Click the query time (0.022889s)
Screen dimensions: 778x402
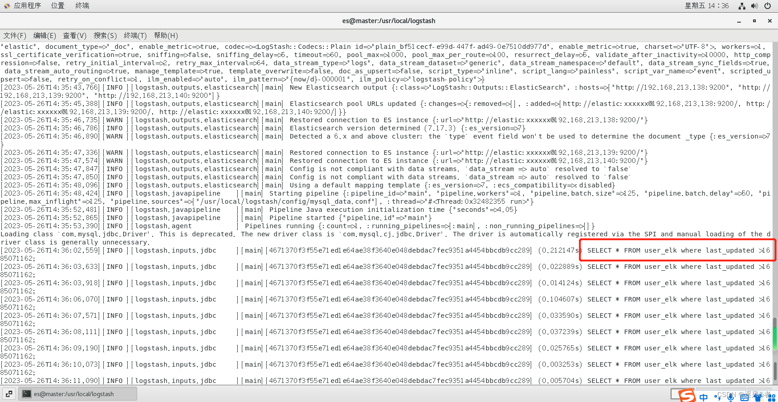coord(560,267)
